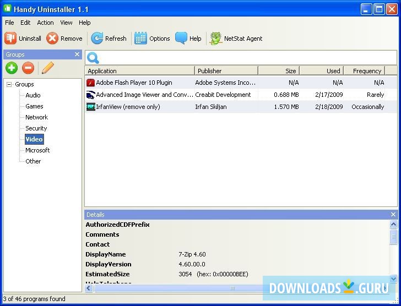Sort by the Publisher column header
This screenshot has height=306, width=401.
[x=226, y=71]
